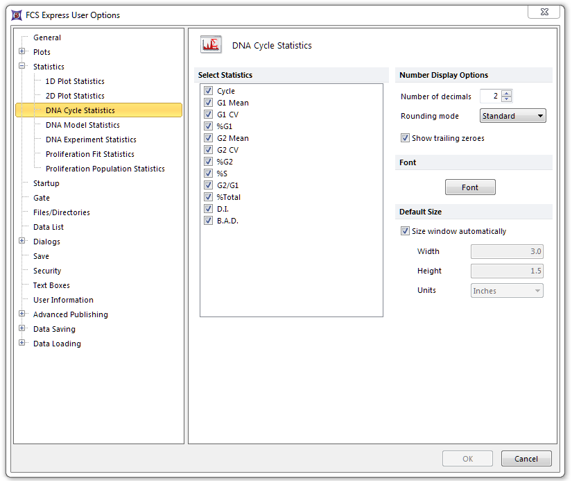Image resolution: width=572 pixels, height=481 pixels.
Task: Go to the General options page
Action: coord(47,37)
